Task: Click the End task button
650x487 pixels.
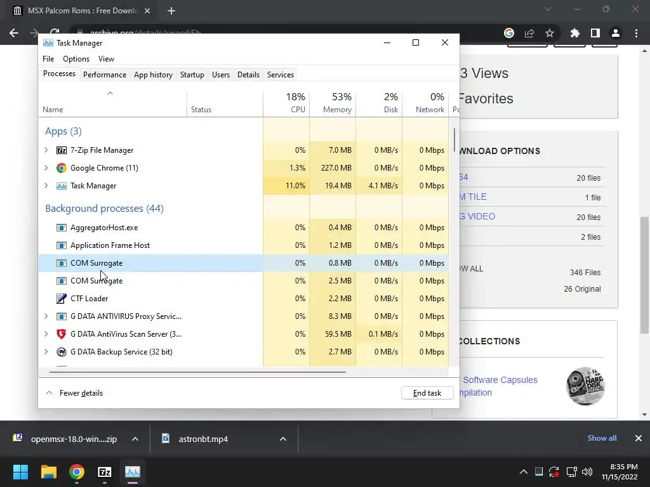Action: coord(427,393)
